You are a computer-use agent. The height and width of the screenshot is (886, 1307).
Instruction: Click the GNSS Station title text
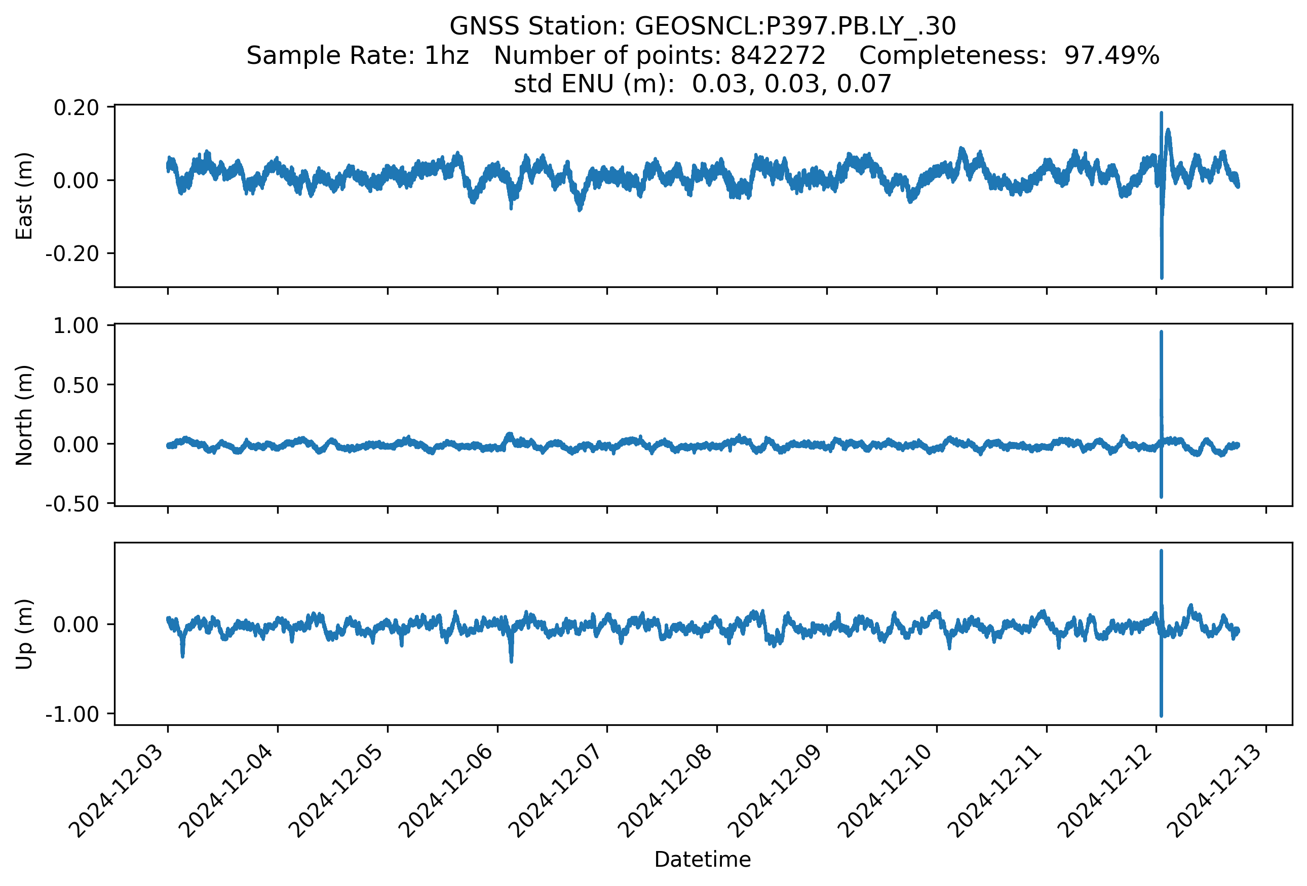coord(703,26)
